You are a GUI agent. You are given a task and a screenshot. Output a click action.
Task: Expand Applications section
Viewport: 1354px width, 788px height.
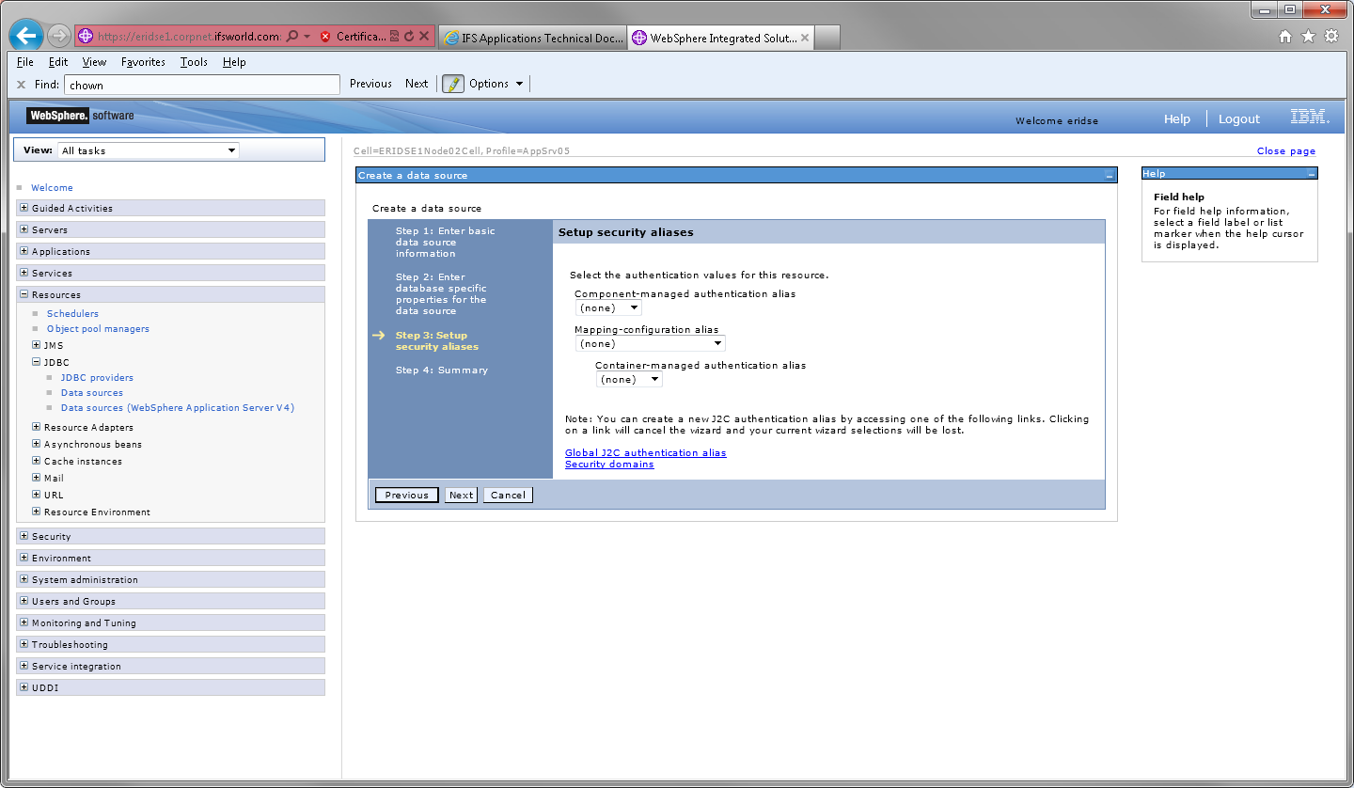point(24,251)
